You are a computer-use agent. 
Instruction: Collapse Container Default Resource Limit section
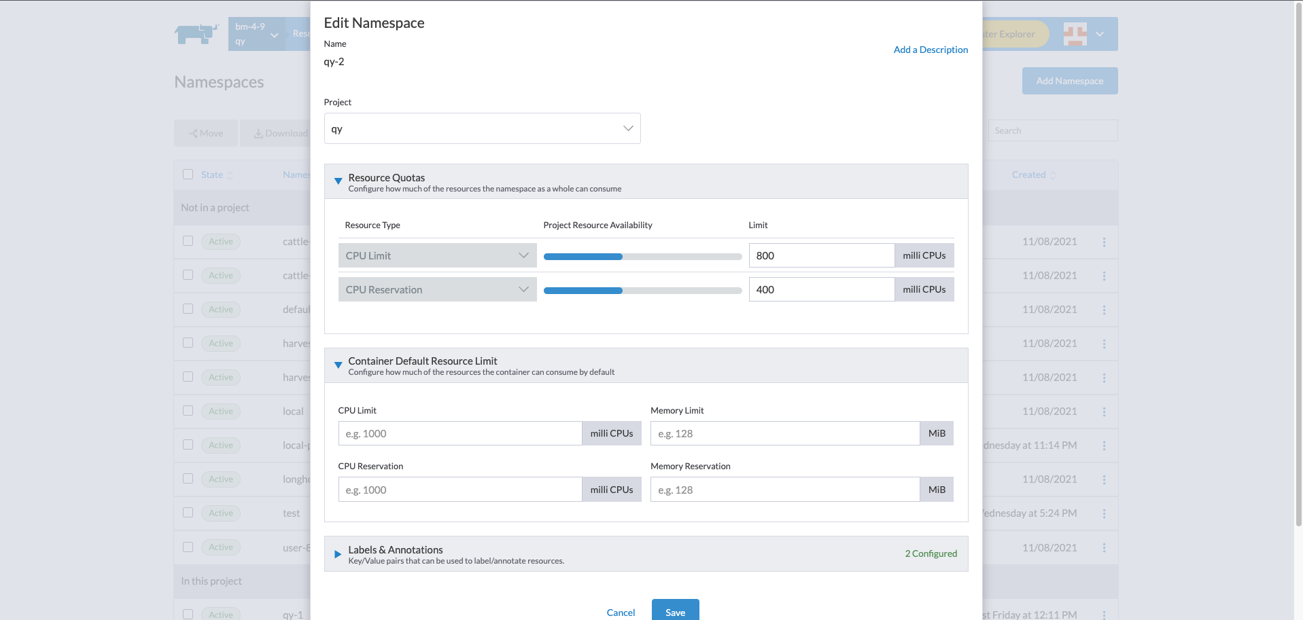click(x=338, y=365)
